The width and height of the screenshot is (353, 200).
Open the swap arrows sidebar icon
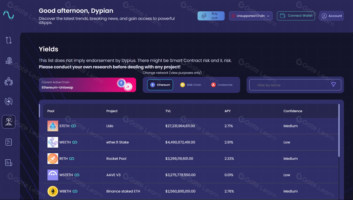8,40
